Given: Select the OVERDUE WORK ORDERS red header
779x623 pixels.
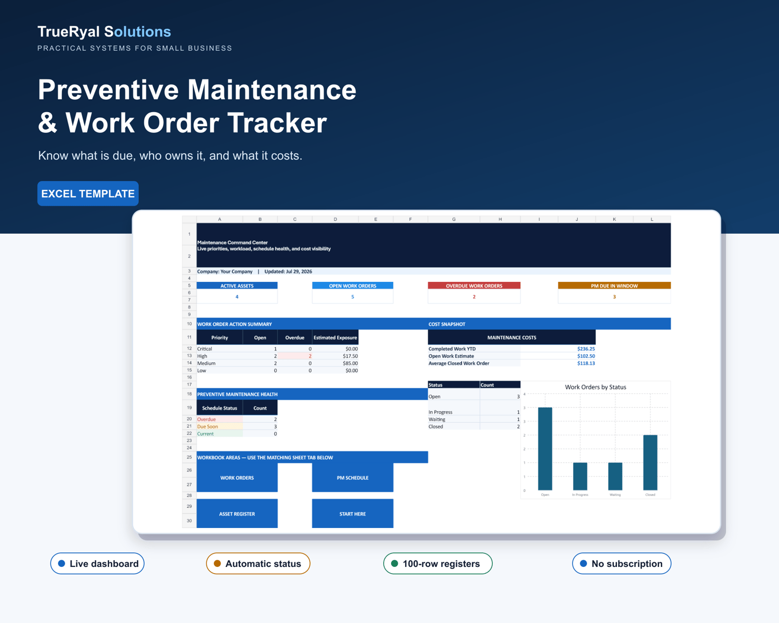Looking at the screenshot, I should point(474,286).
